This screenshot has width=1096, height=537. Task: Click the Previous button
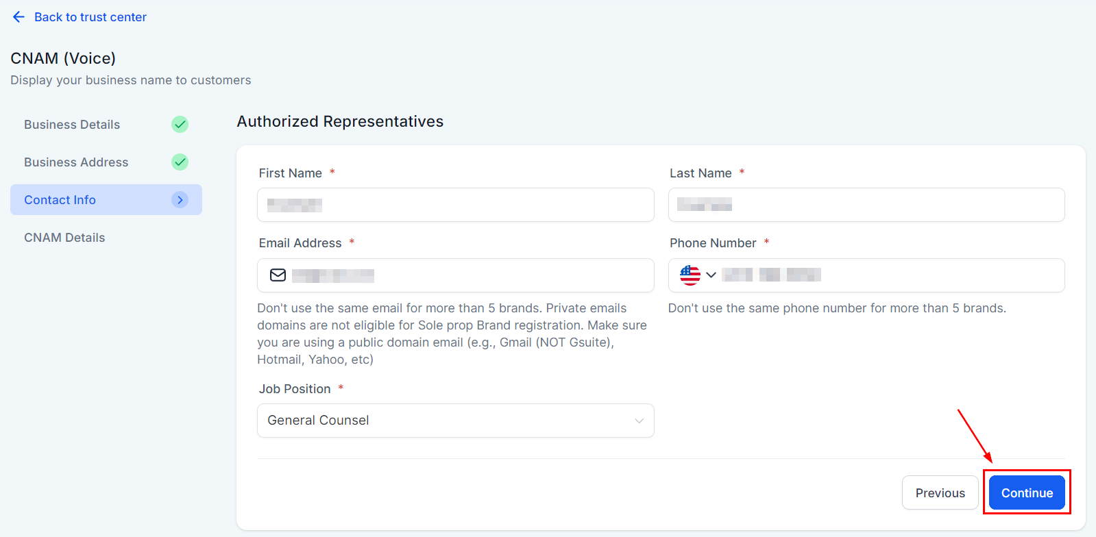click(x=940, y=493)
